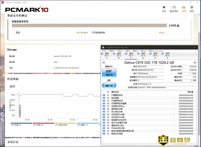Click status icon of attribute 09 主机写命令计数
Screen dimensions: 201x147
104,117
